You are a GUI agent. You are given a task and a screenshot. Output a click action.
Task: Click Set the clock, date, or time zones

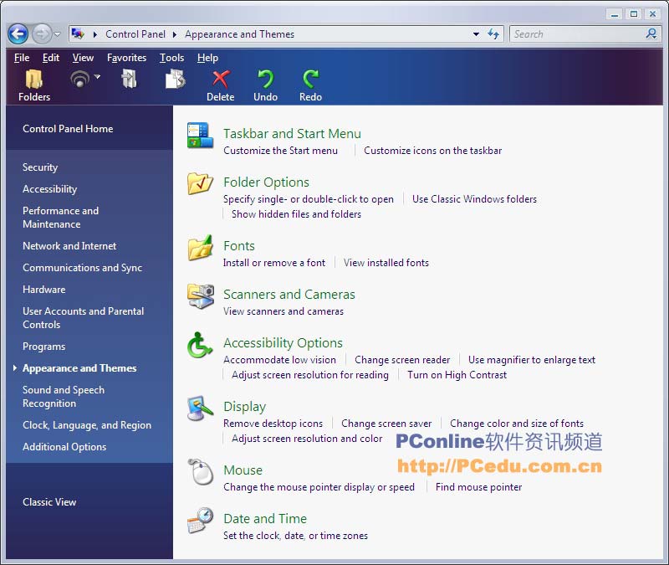(x=295, y=536)
